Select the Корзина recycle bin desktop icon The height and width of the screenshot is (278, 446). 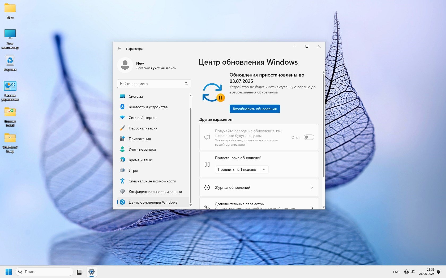10,63
